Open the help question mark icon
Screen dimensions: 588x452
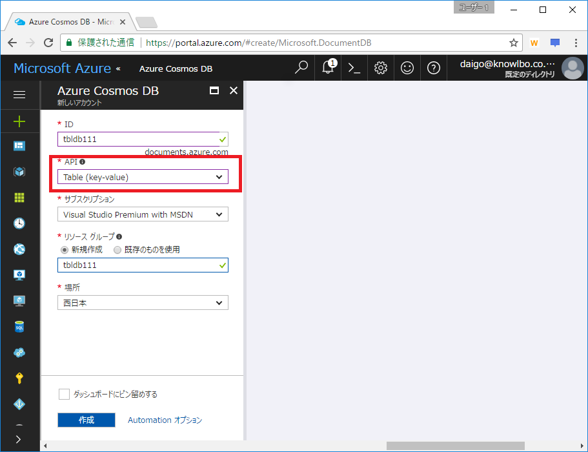tap(434, 68)
